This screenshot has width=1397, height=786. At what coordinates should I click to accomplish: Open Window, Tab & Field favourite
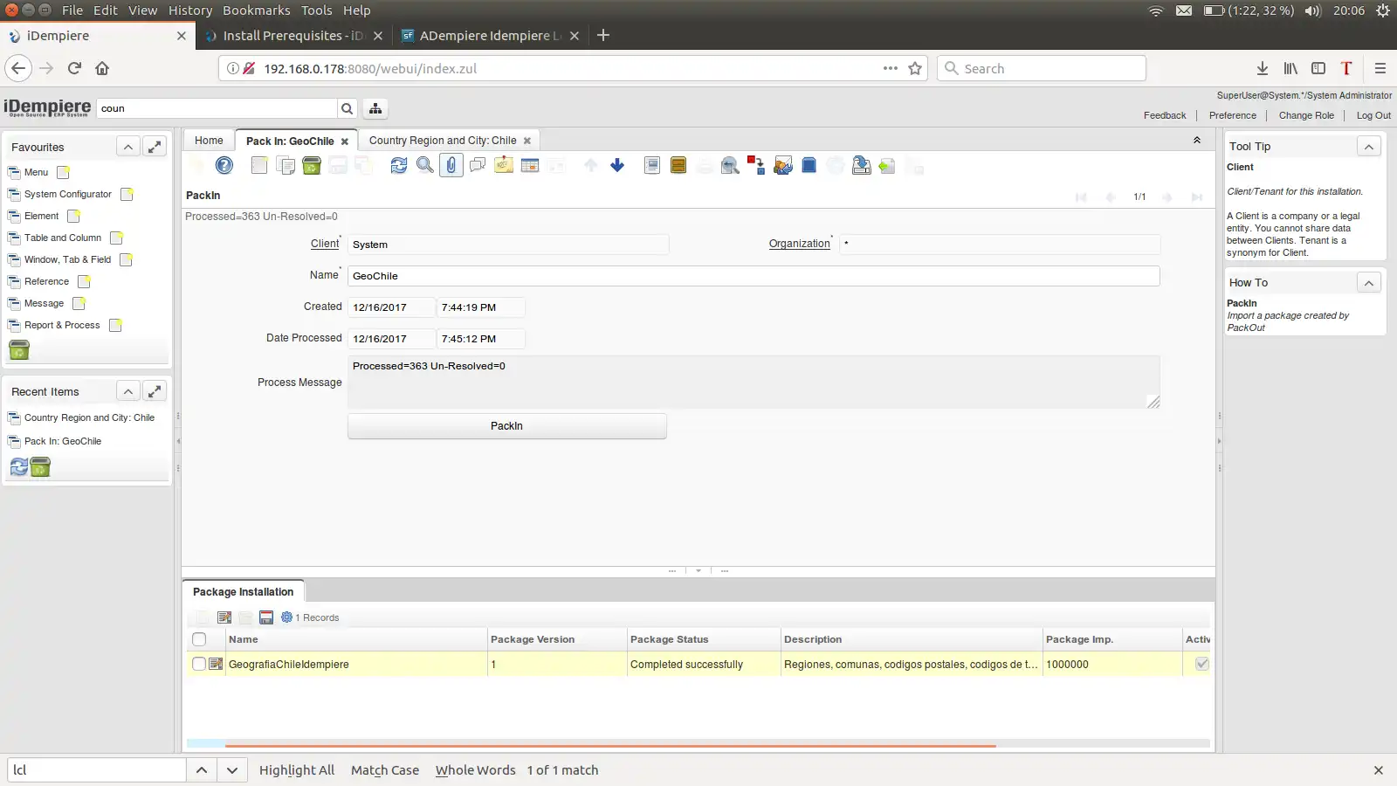67,259
